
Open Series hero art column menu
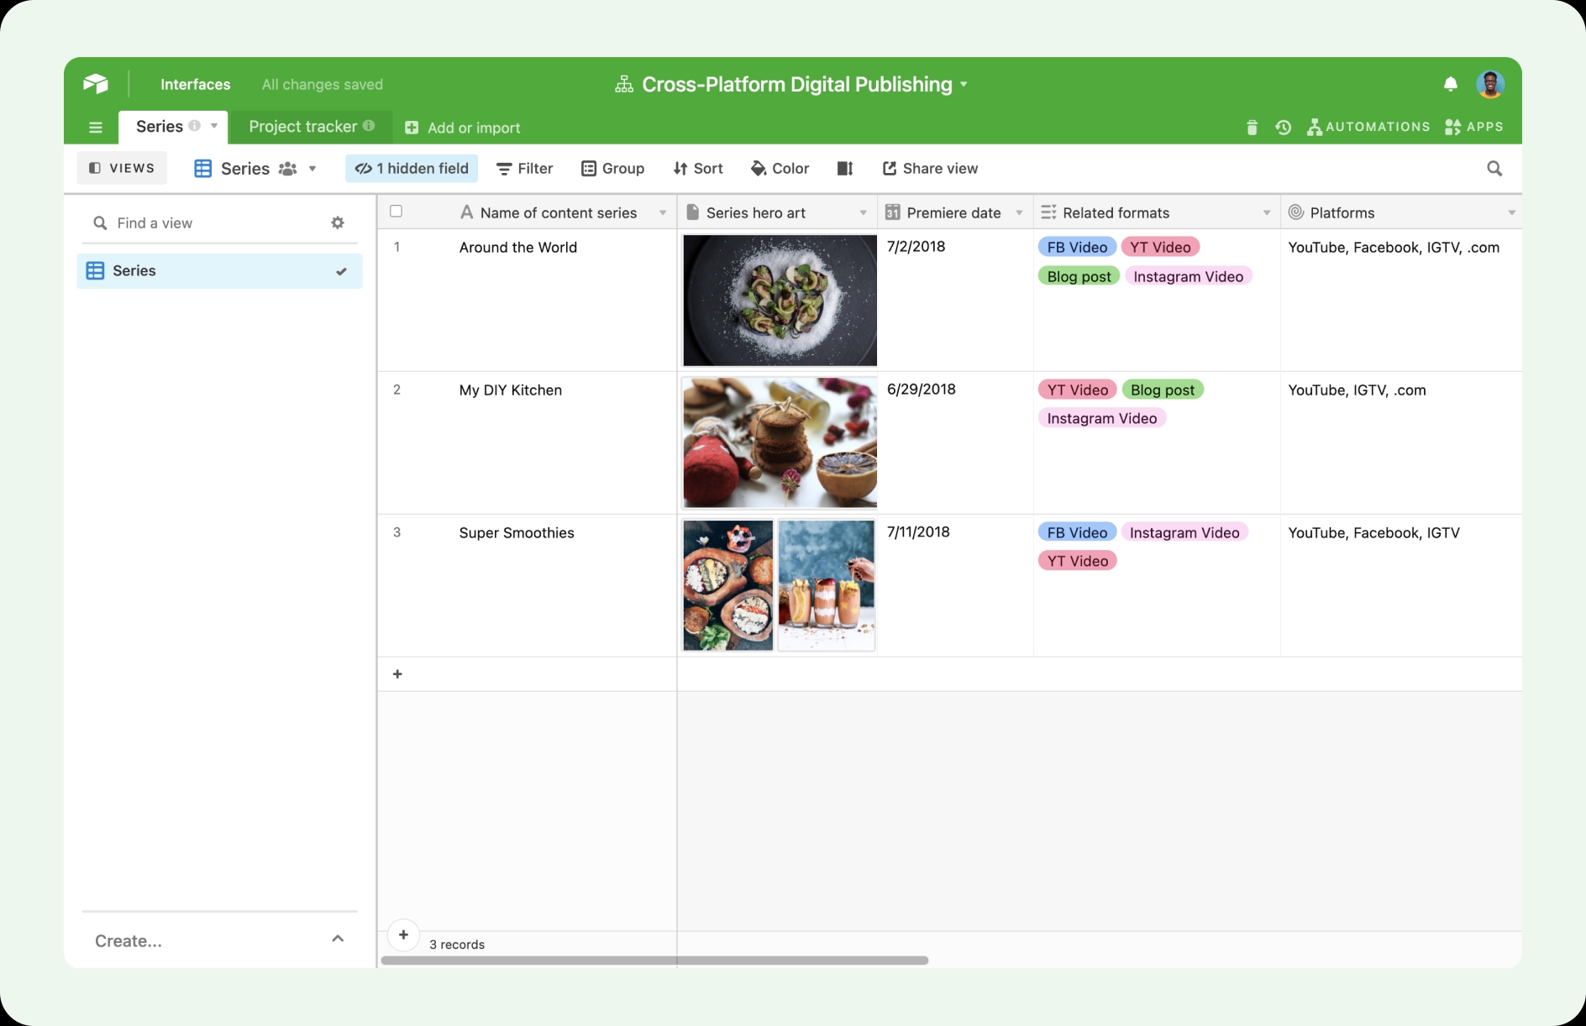863,213
